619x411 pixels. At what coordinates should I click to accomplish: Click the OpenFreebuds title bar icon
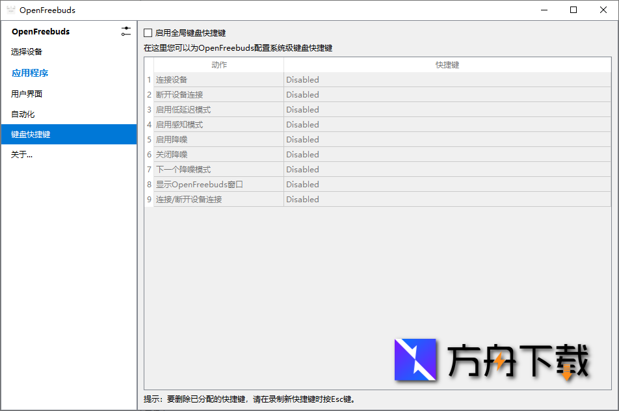tap(10, 10)
